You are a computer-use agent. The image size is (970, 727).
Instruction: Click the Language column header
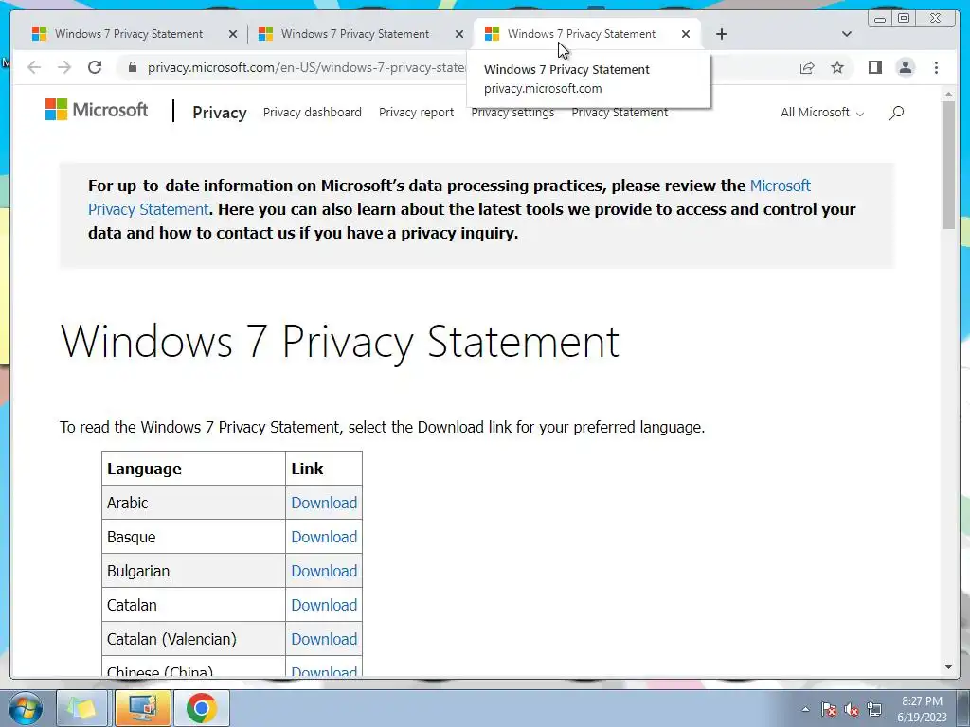click(193, 469)
